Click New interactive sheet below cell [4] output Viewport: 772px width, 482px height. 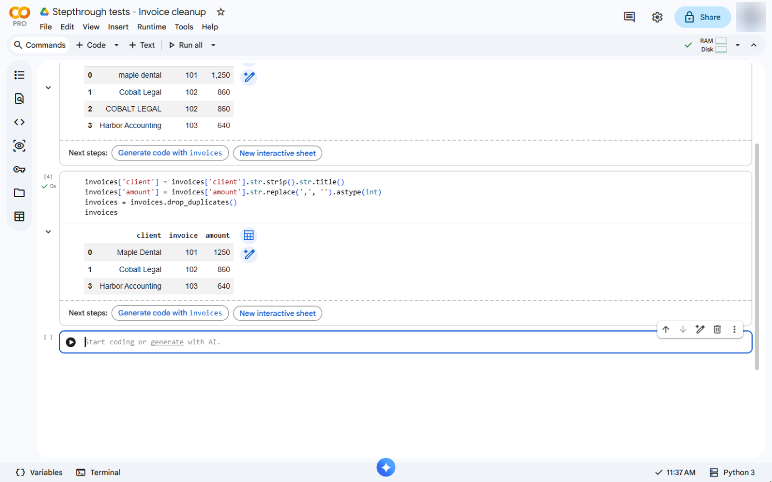click(277, 313)
